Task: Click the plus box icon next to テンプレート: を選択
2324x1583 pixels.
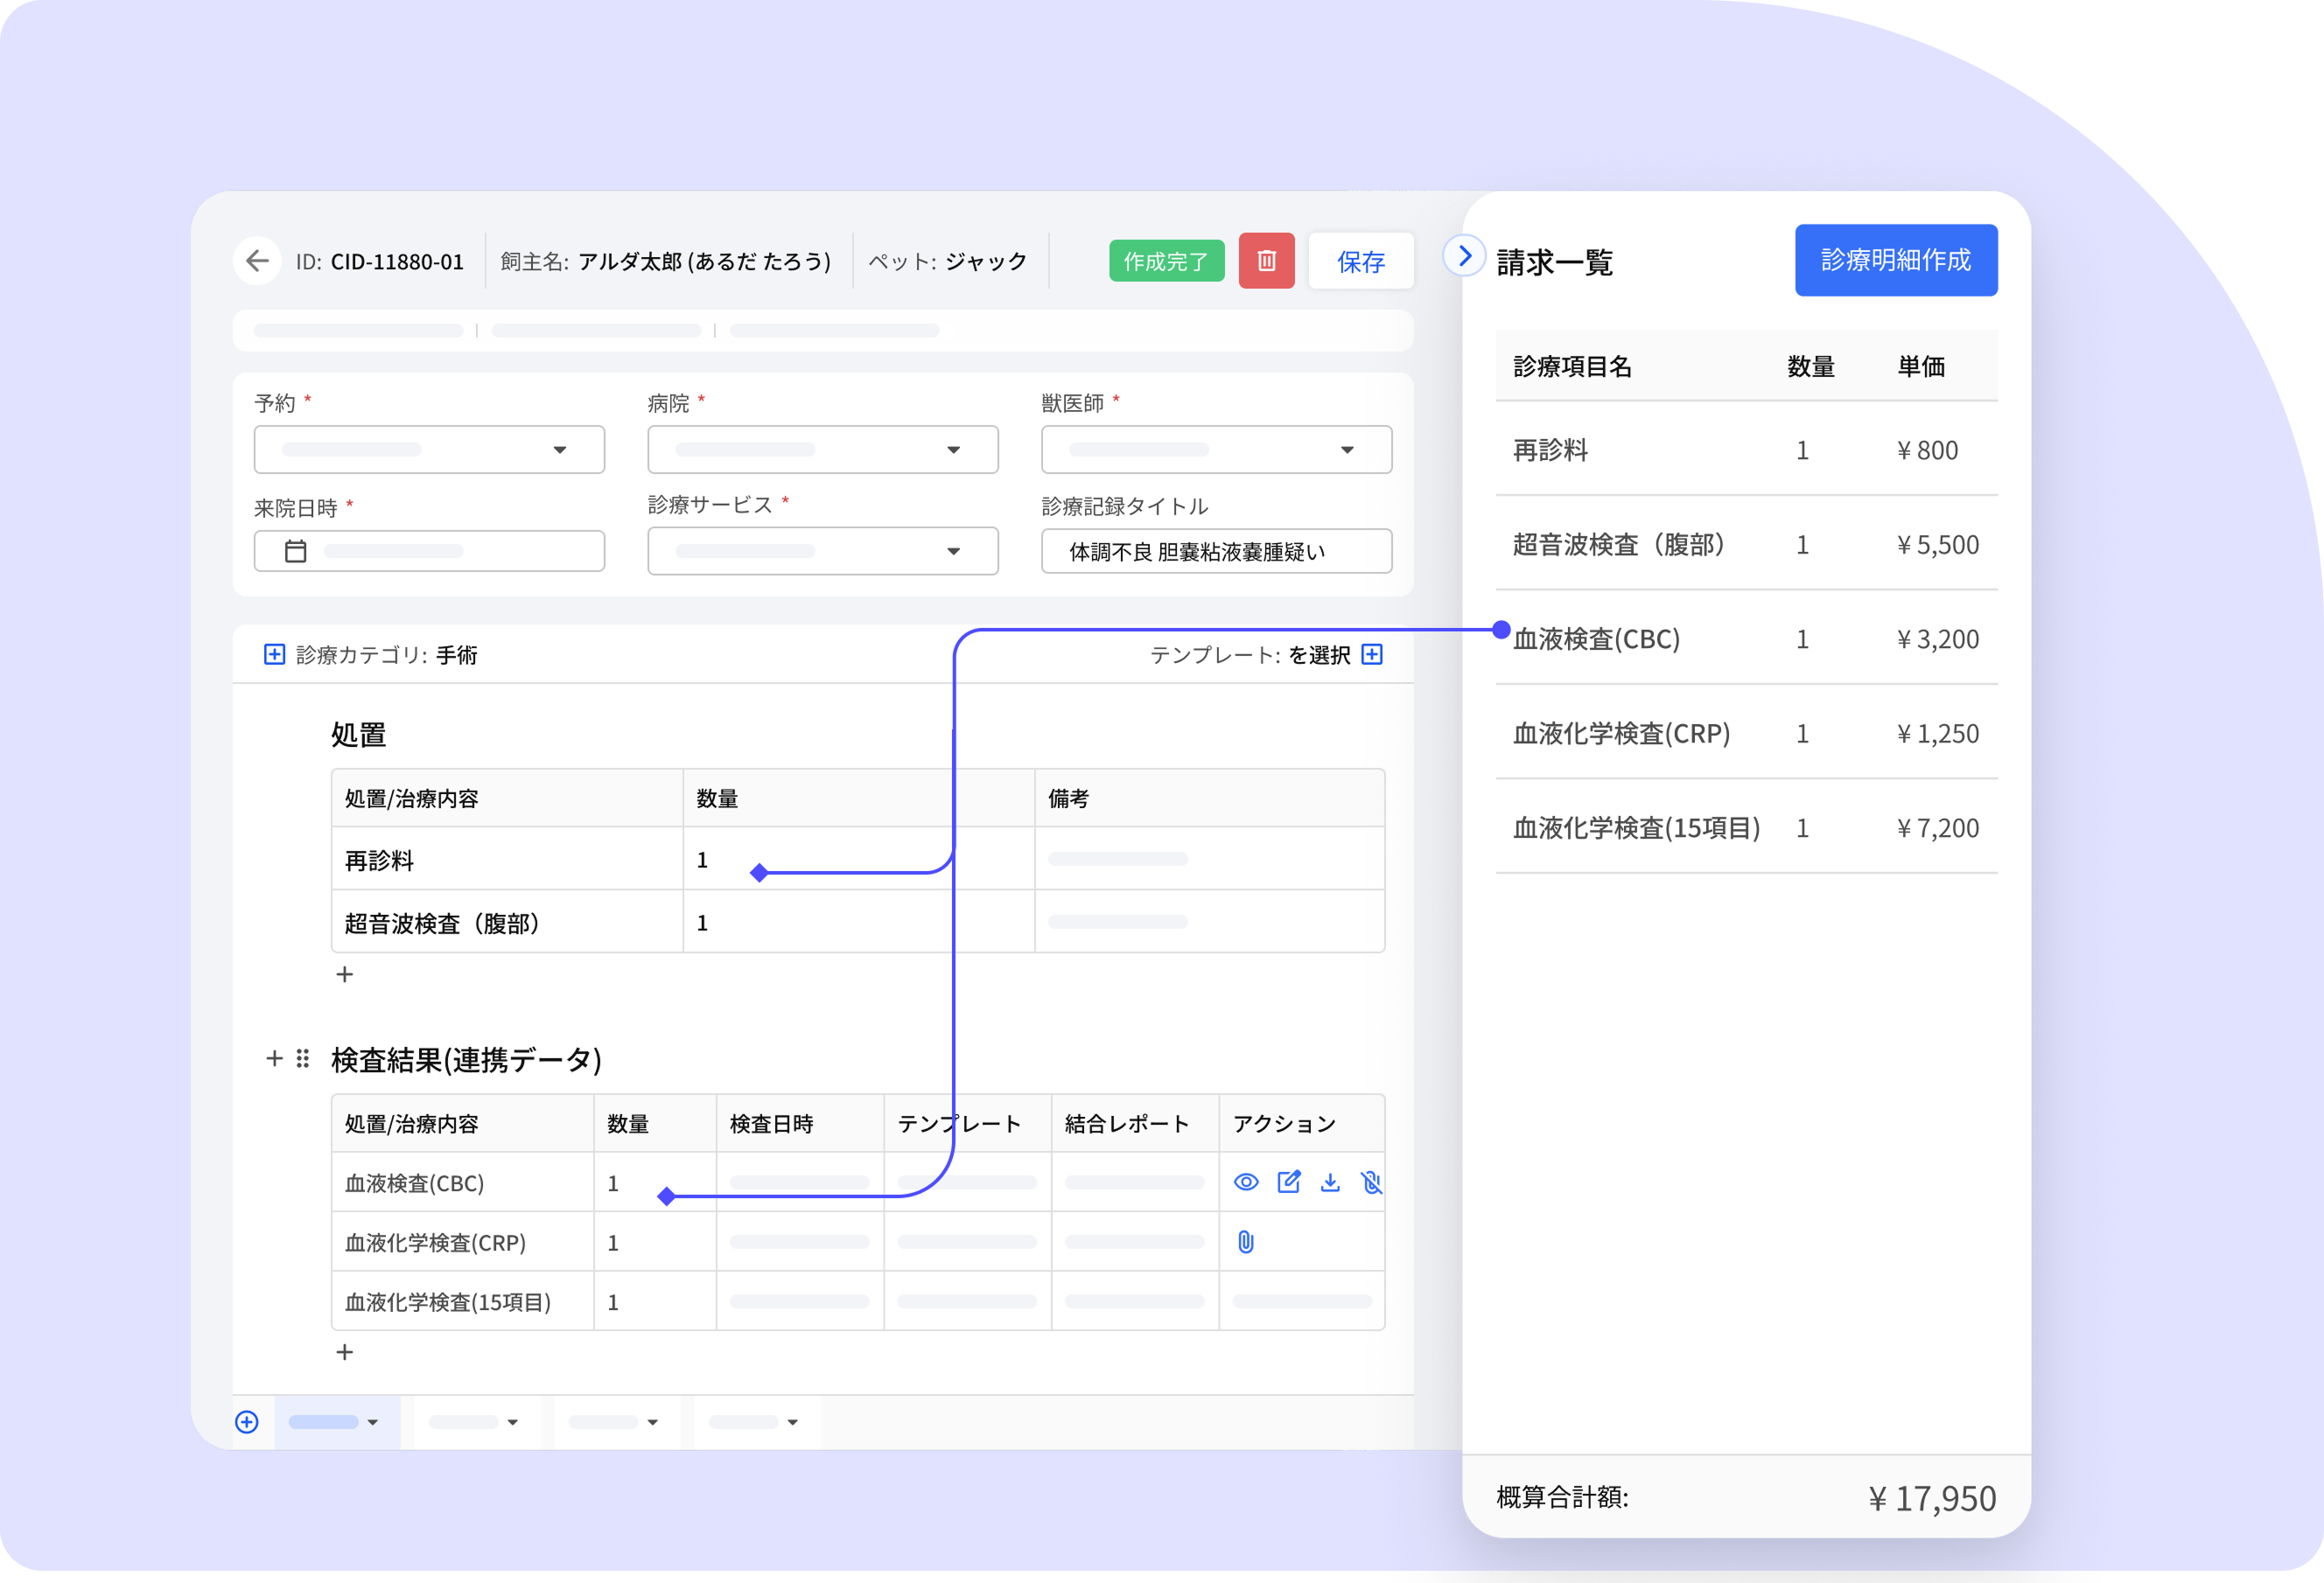Action: click(x=1372, y=654)
